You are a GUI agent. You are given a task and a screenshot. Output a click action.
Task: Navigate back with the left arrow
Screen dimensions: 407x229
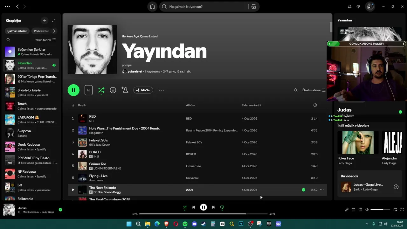coord(17,7)
